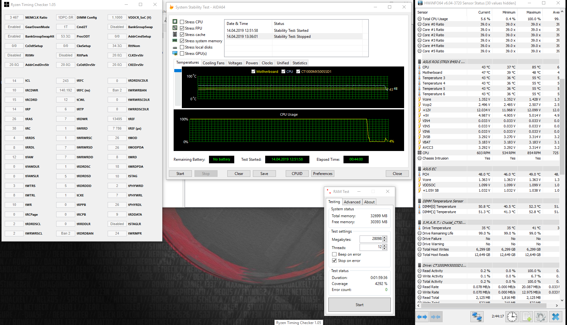Image resolution: width=567 pixels, height=325 pixels.
Task: Click the voltage bolt icon beside Vccp2
Action: click(420, 105)
